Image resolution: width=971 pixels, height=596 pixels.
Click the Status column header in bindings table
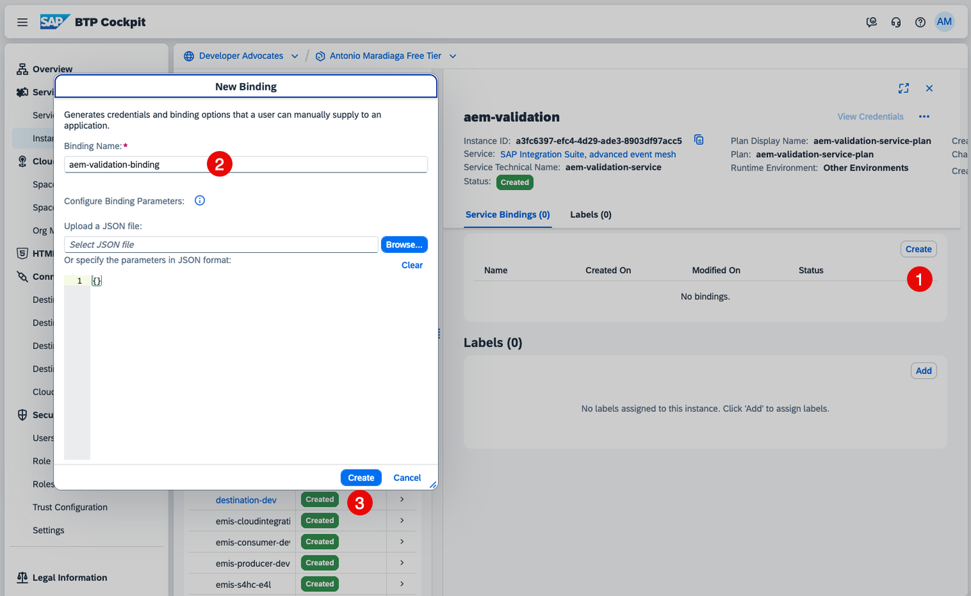point(811,270)
